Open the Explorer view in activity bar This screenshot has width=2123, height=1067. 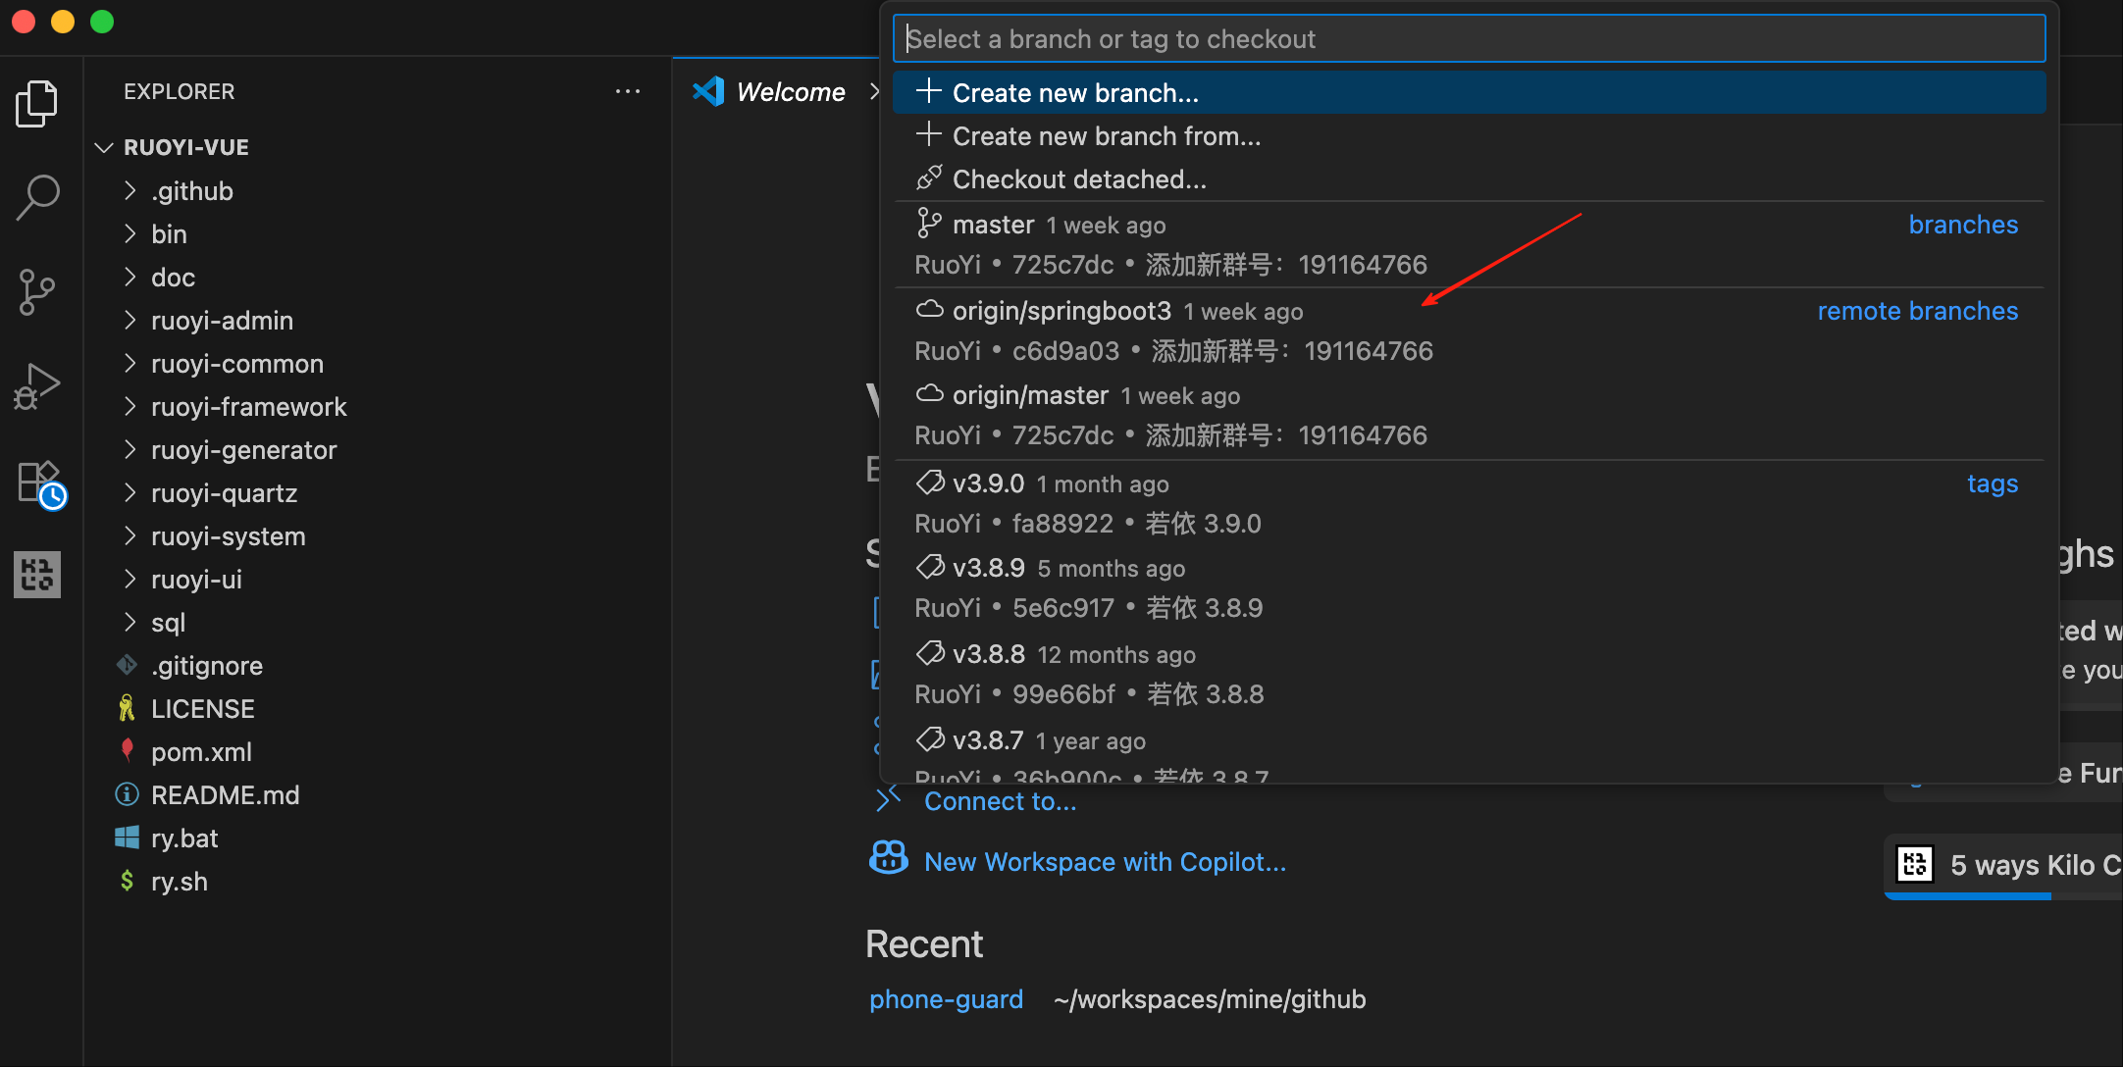37,103
